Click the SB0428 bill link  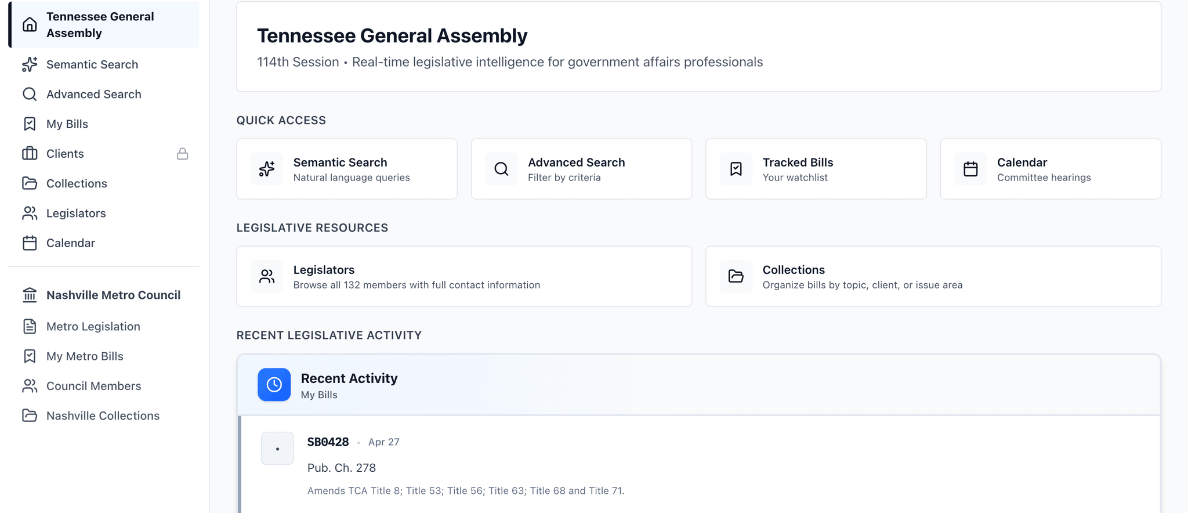328,442
